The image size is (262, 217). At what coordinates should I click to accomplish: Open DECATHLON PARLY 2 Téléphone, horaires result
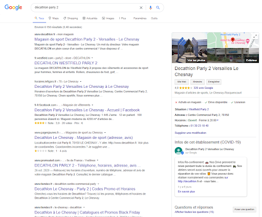88,165
